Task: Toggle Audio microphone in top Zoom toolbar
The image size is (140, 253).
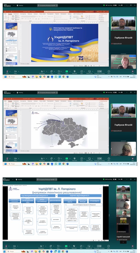Action: 7,72
